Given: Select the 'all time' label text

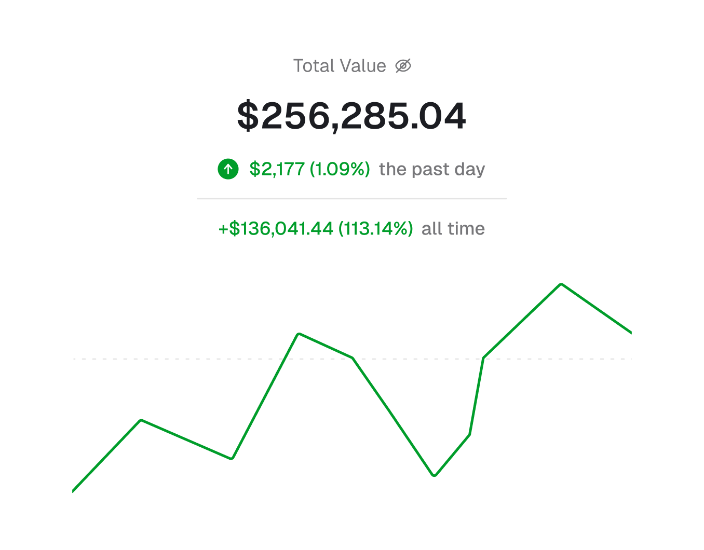Looking at the screenshot, I should [x=452, y=228].
